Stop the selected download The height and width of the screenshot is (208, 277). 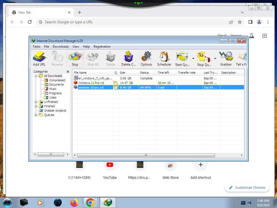click(x=75, y=58)
